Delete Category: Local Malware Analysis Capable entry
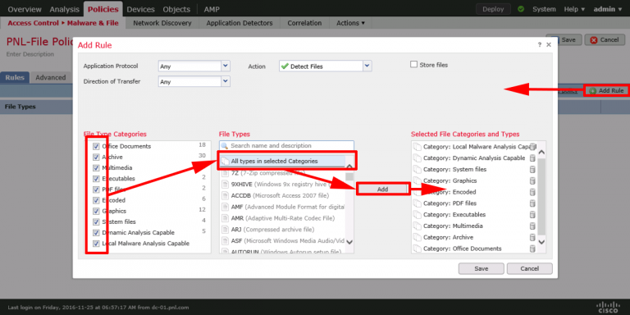The height and width of the screenshot is (315, 630). coord(532,147)
